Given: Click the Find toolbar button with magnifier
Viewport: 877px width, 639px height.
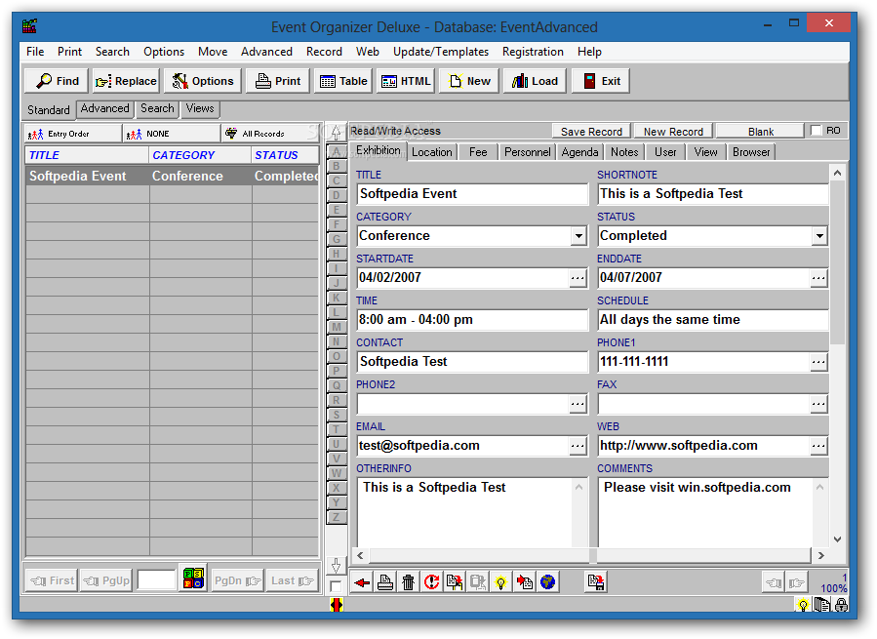Looking at the screenshot, I should tap(57, 81).
